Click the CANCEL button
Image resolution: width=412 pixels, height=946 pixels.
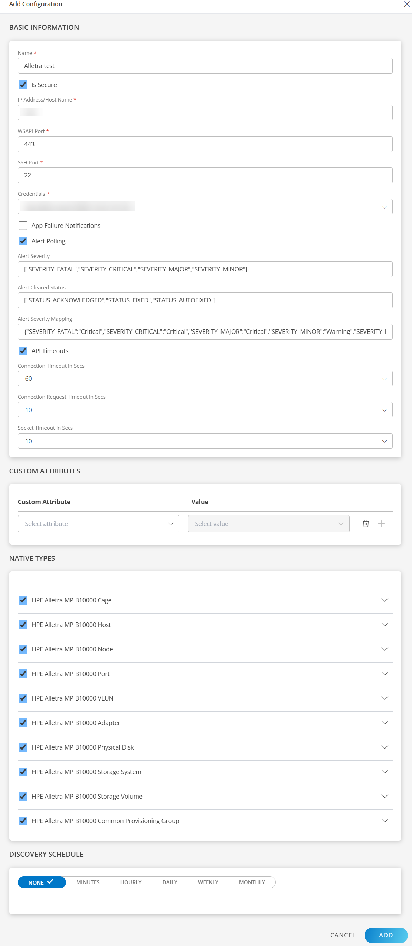click(343, 935)
